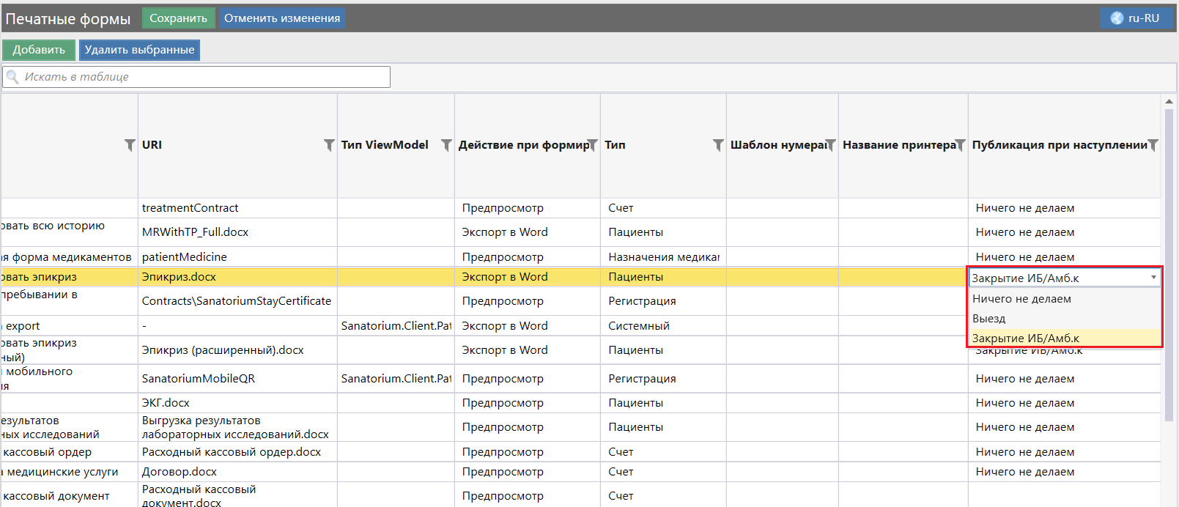Select 'Ничего не делаем' in dropdown list
This screenshot has width=1179, height=507.
(1021, 299)
